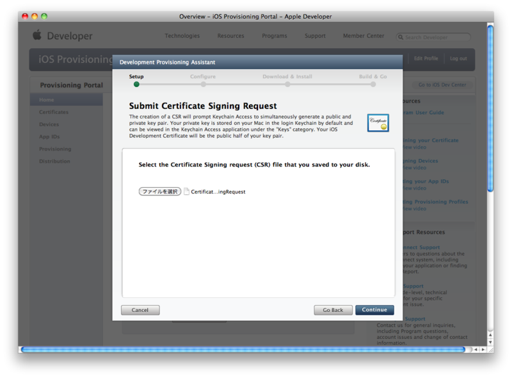
Task: Open the Technologies menu
Action: [x=182, y=36]
